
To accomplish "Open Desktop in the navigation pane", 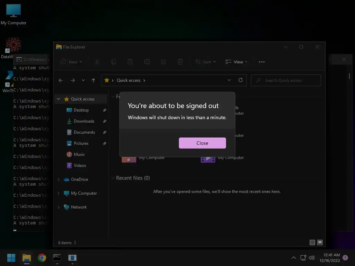I will pyautogui.click(x=81, y=110).
